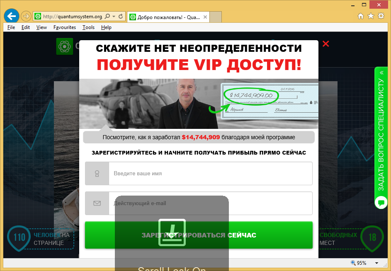Select the 'Добро пожаловать!' browser tab
Screen dimensions: 391x271
click(168, 17)
